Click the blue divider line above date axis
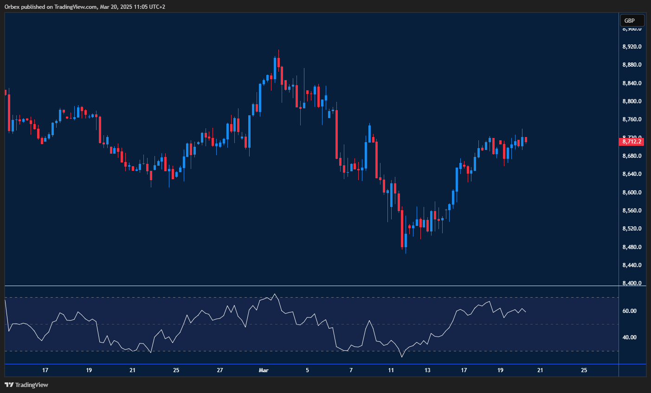 (x=311, y=364)
